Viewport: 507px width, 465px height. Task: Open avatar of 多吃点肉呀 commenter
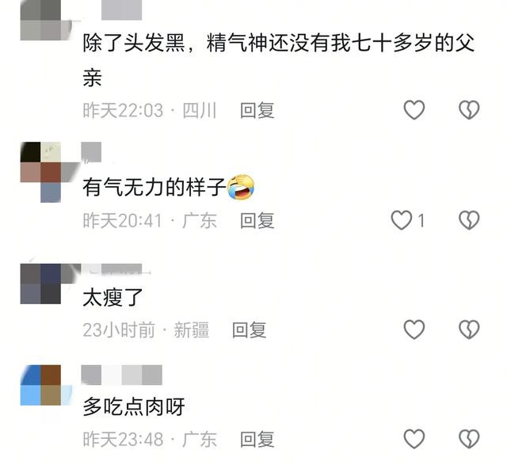coord(45,385)
